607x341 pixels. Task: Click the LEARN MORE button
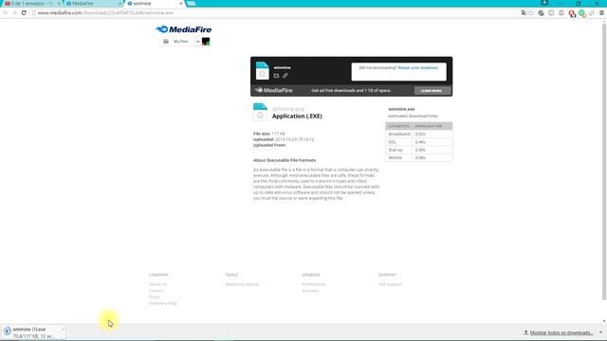432,91
